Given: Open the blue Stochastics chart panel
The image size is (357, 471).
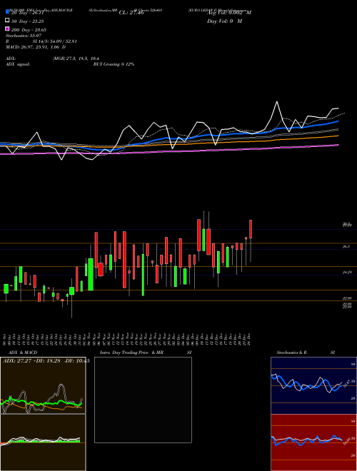Looking at the screenshot, I should click(313, 385).
